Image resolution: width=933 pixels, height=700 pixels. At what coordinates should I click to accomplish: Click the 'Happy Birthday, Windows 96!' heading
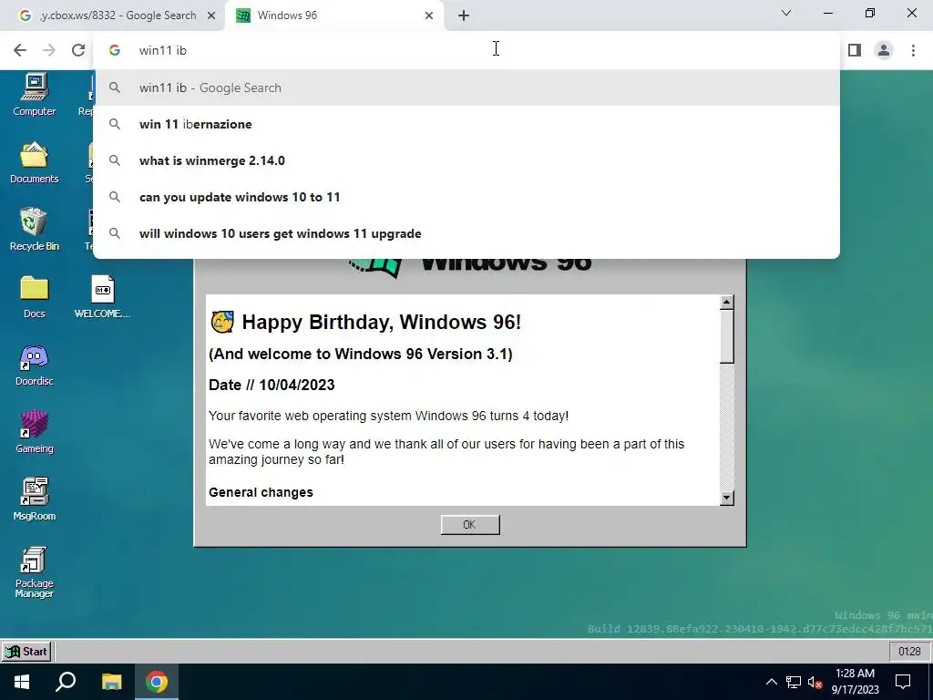tap(382, 322)
